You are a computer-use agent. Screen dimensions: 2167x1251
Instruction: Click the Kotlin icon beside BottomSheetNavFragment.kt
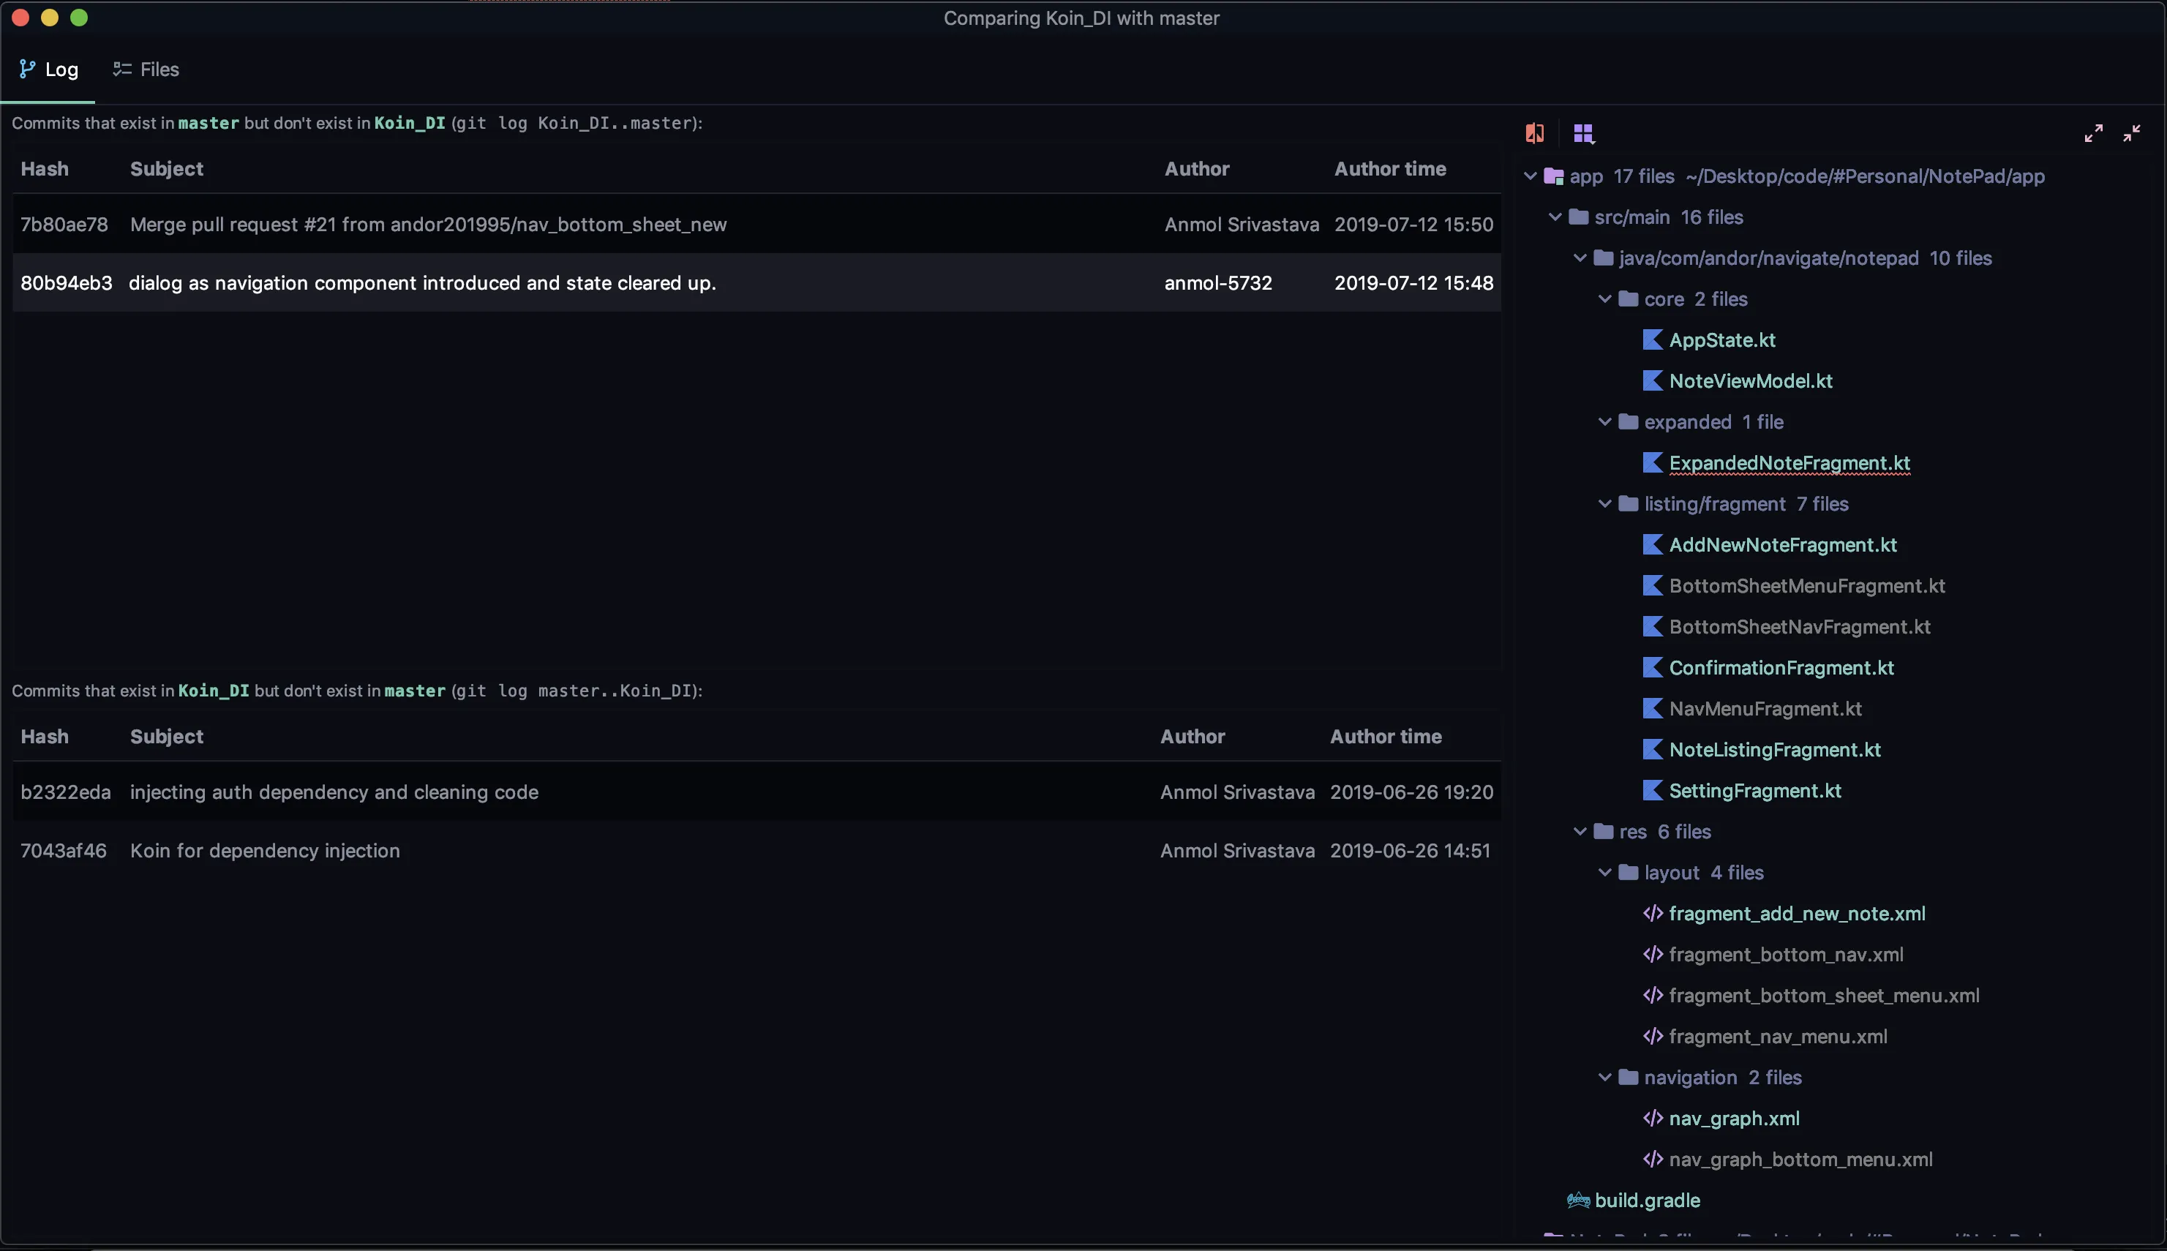(x=1652, y=627)
